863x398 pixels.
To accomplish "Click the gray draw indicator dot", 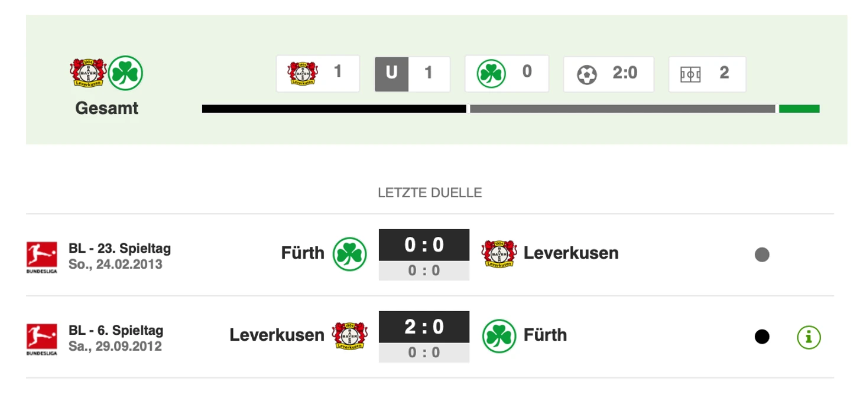I will pos(762,255).
